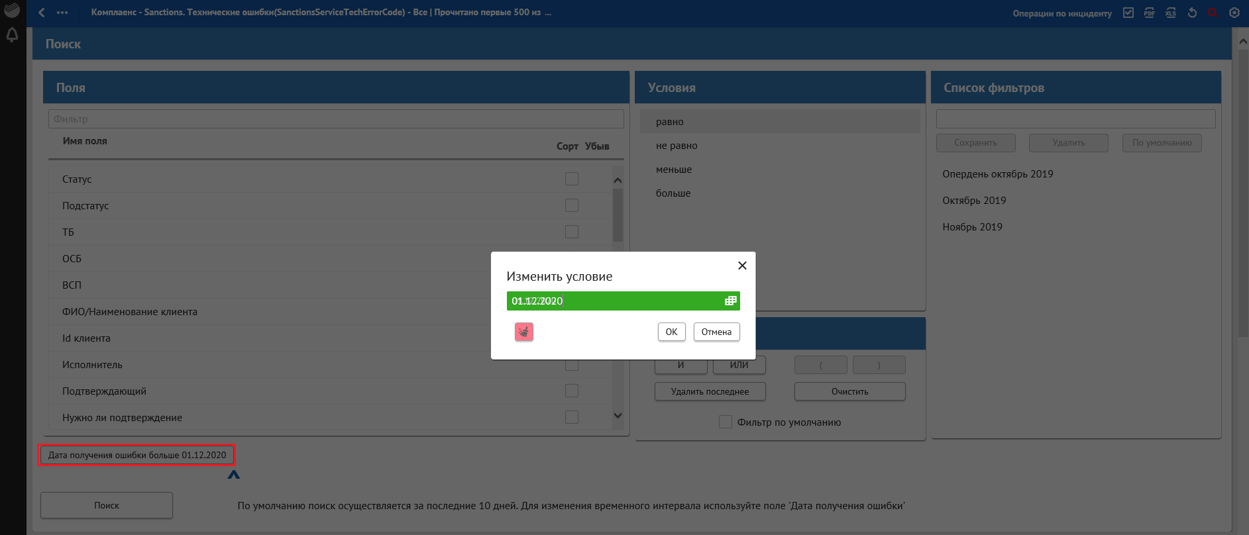
Task: Export via the PDF icon
Action: click(x=1150, y=13)
